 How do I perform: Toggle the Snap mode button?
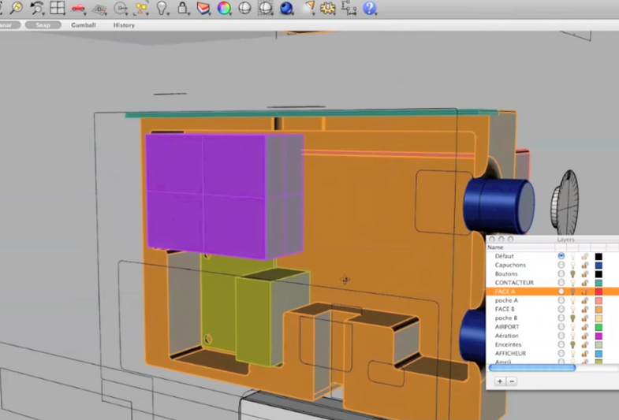pyautogui.click(x=43, y=25)
